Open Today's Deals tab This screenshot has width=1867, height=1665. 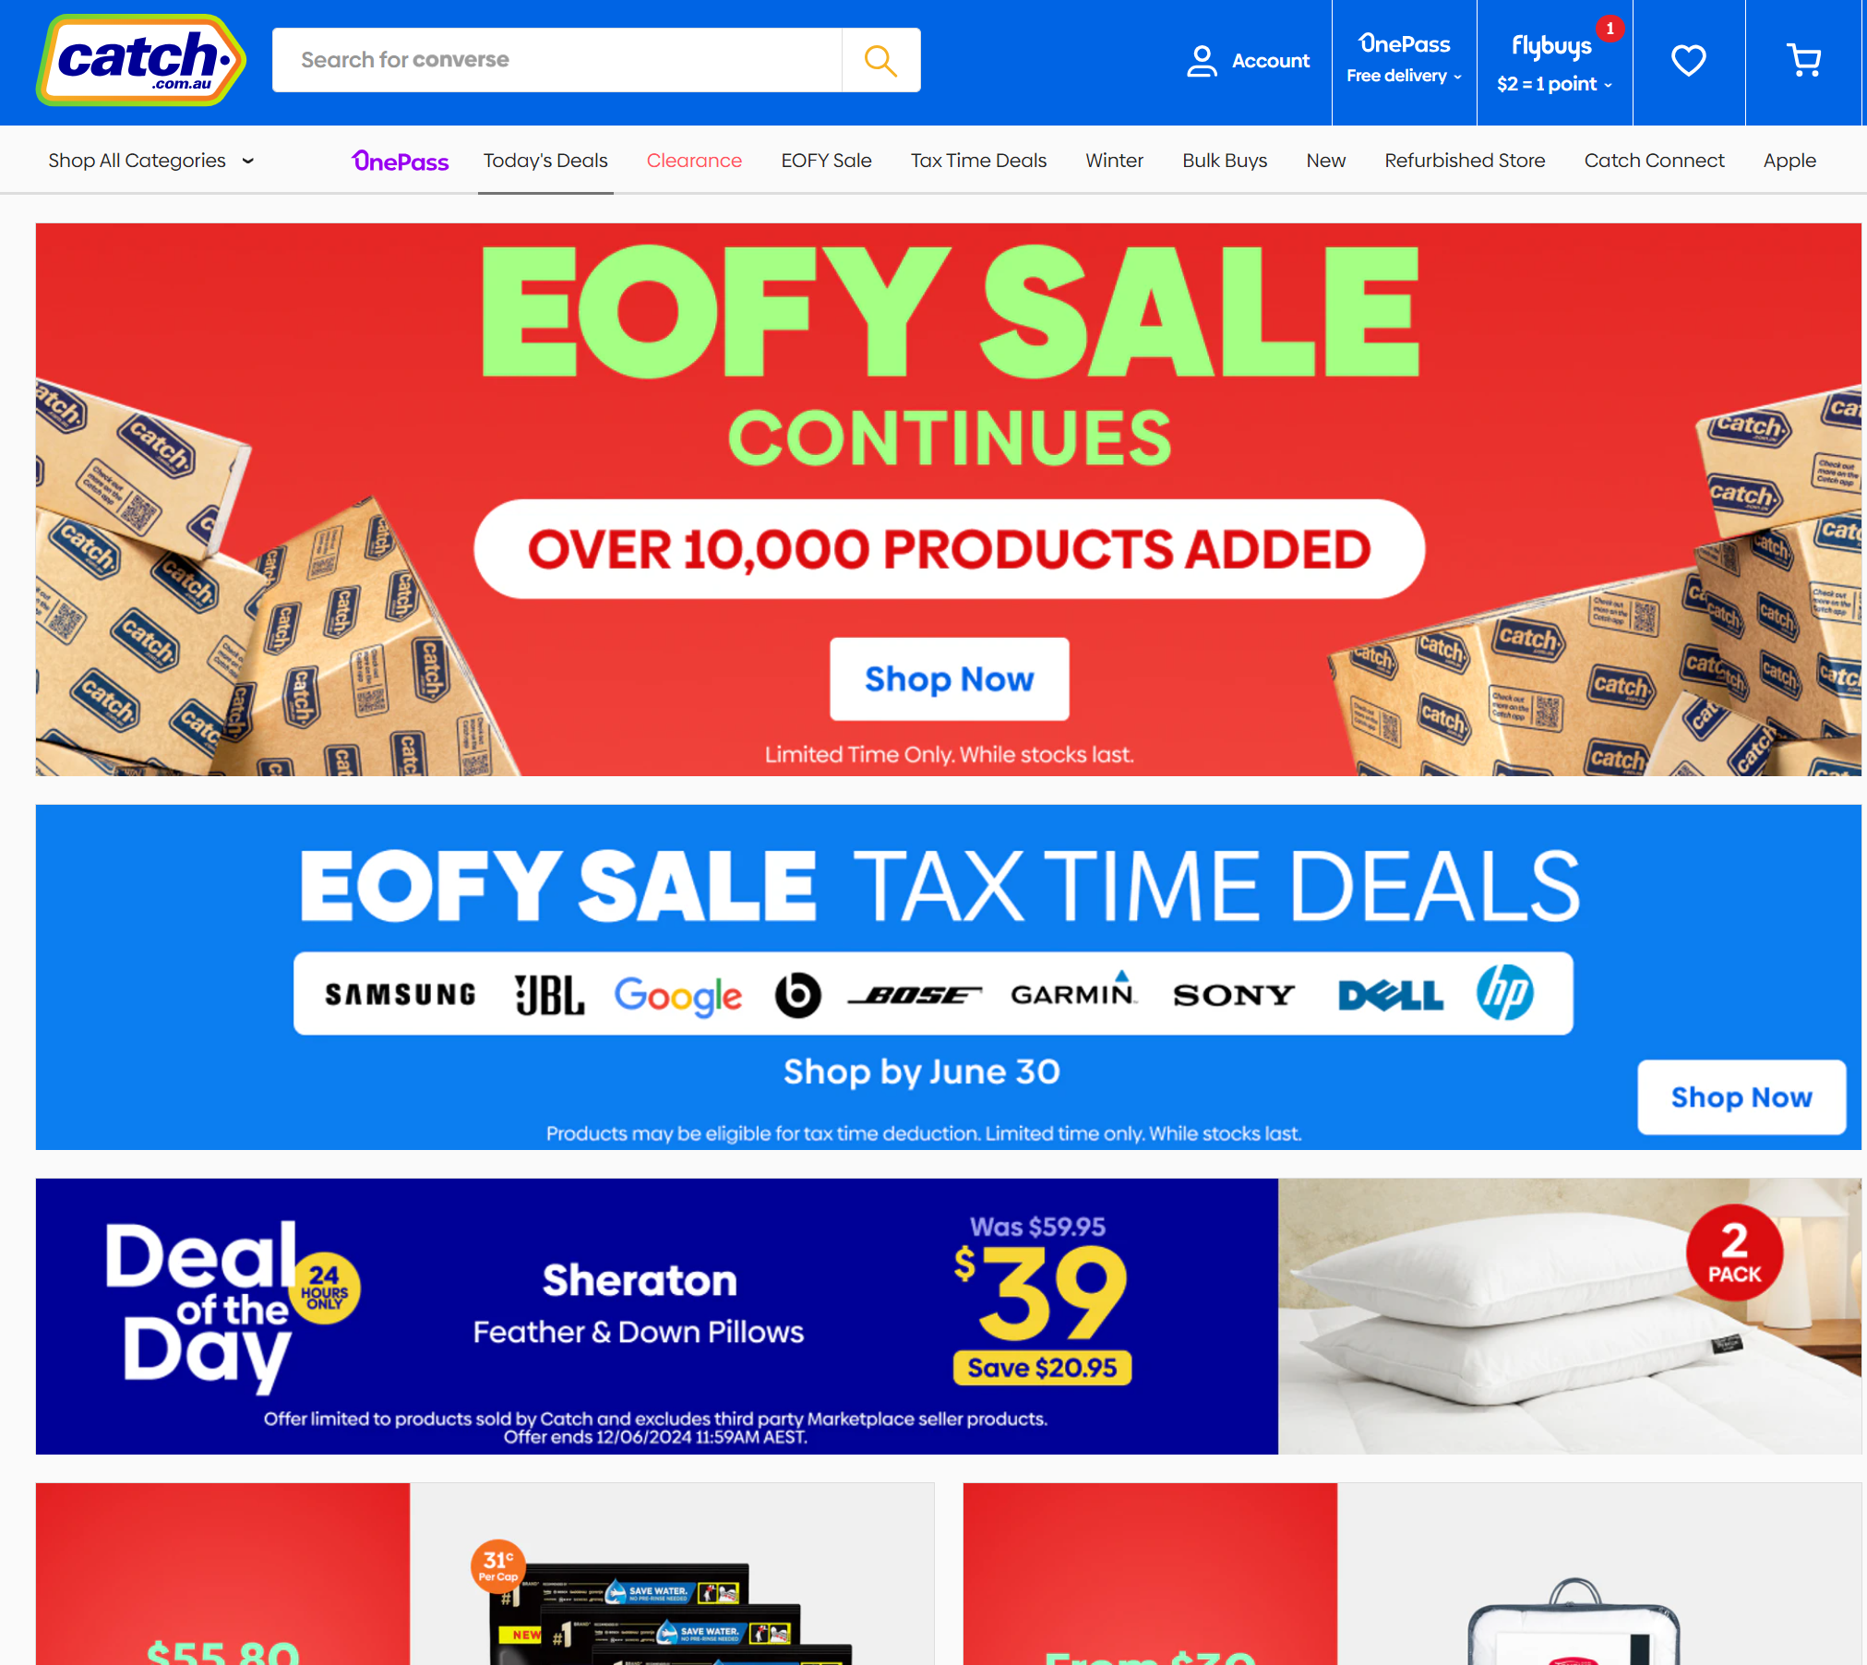(x=545, y=161)
